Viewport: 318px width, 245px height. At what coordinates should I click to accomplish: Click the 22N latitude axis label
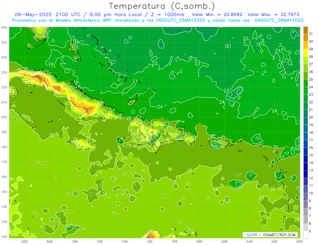coord(4,87)
